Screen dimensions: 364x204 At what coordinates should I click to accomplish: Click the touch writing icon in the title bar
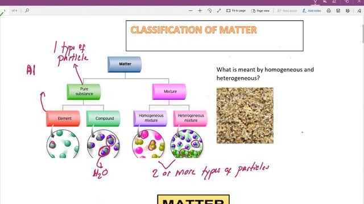(x=347, y=2)
